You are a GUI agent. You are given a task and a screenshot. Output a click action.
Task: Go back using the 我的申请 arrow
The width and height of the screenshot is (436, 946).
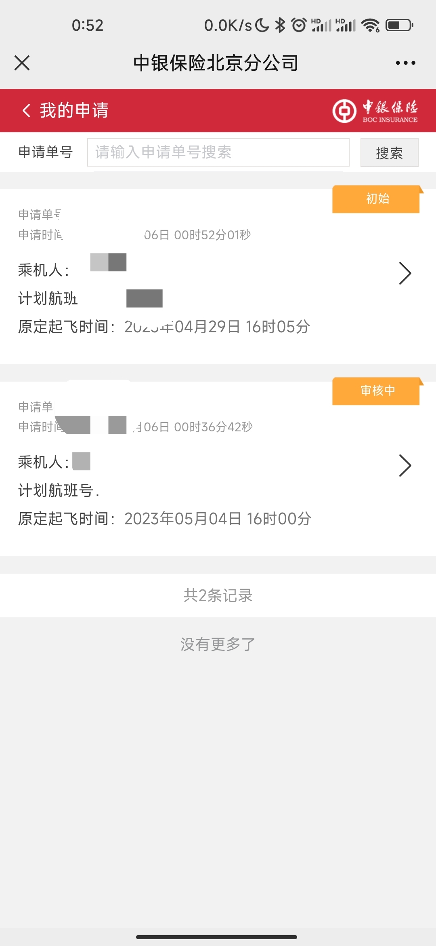26,110
